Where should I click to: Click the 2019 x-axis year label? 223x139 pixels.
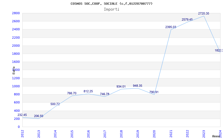click(138, 134)
